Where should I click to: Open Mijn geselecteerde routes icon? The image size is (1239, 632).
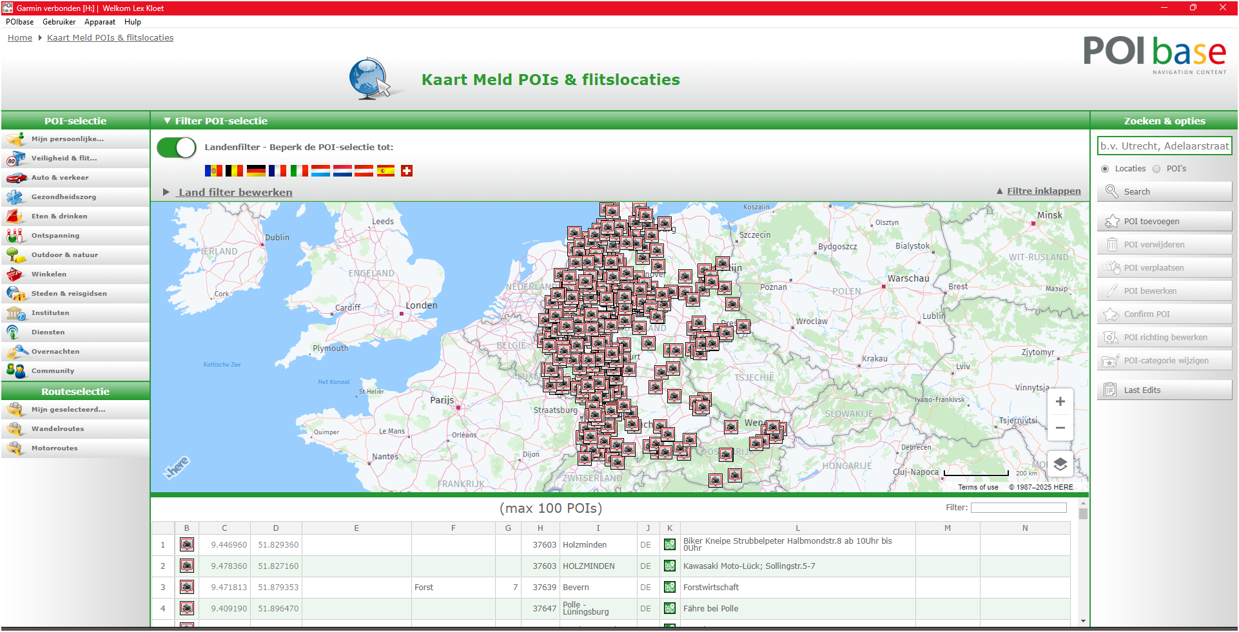(16, 410)
